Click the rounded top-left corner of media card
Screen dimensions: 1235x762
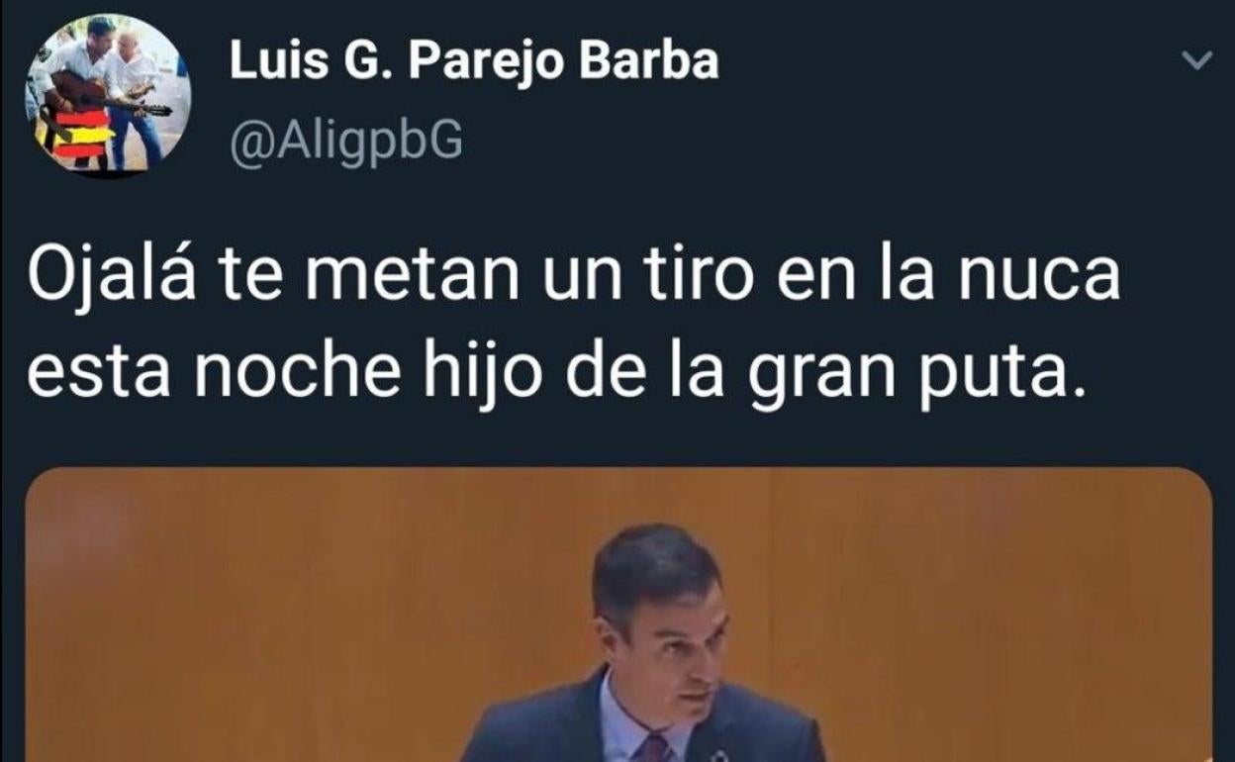point(40,481)
